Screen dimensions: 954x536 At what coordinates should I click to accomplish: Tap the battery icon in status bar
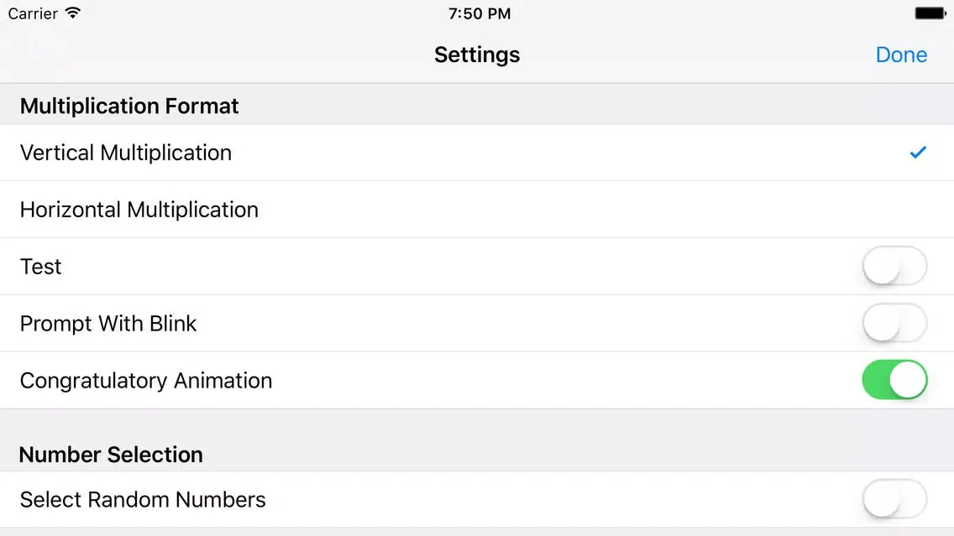[930, 13]
